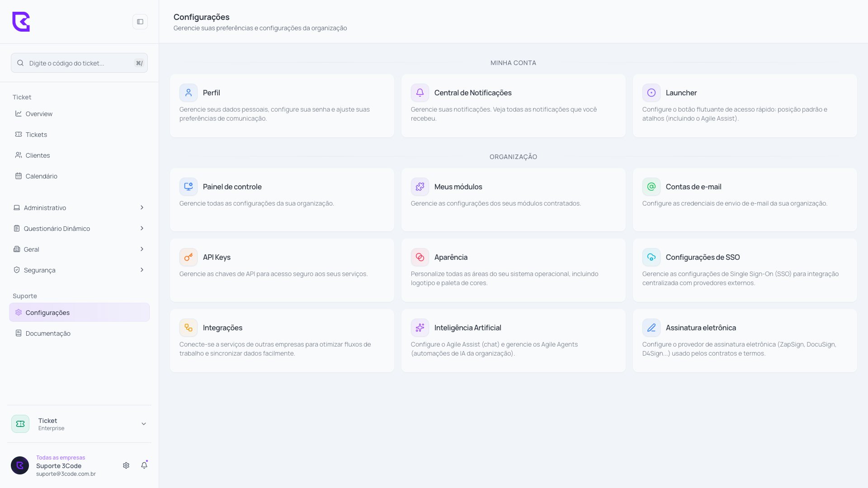868x488 pixels.
Task: Open the Central de Notificações card title
Action: (473, 93)
